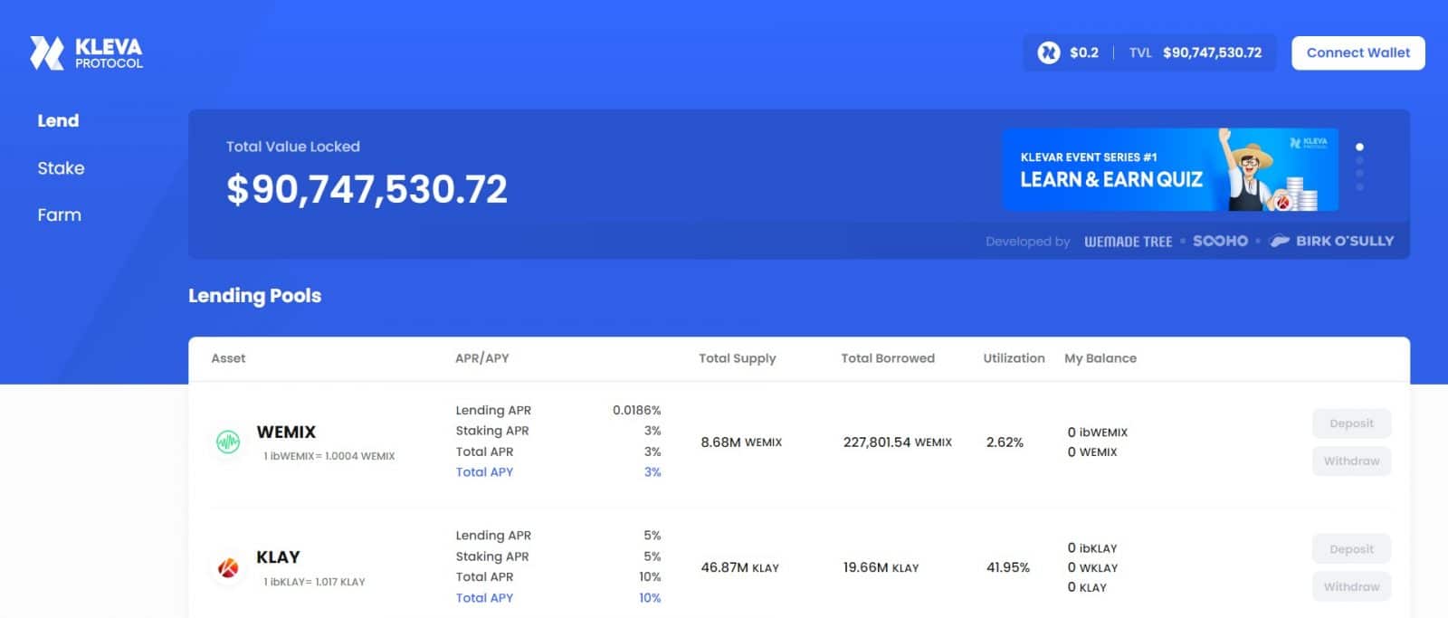This screenshot has width=1448, height=618.
Task: Click Deposit for the KLAY pool
Action: pyautogui.click(x=1351, y=549)
